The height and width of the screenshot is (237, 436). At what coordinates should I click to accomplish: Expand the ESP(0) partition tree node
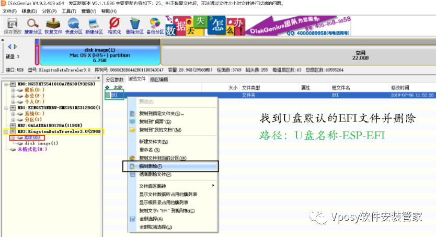tap(13, 138)
